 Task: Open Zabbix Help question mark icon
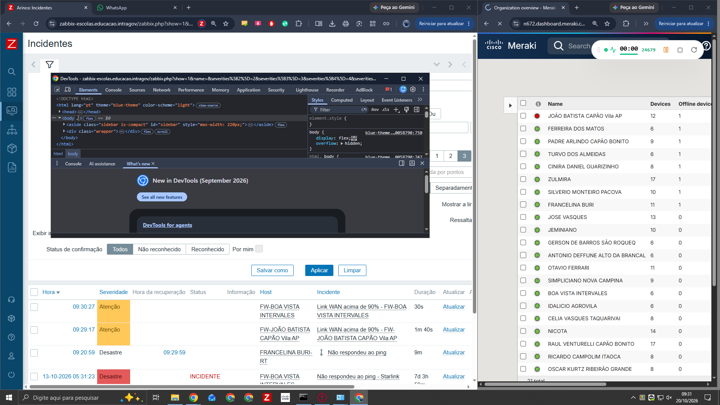click(x=11, y=337)
